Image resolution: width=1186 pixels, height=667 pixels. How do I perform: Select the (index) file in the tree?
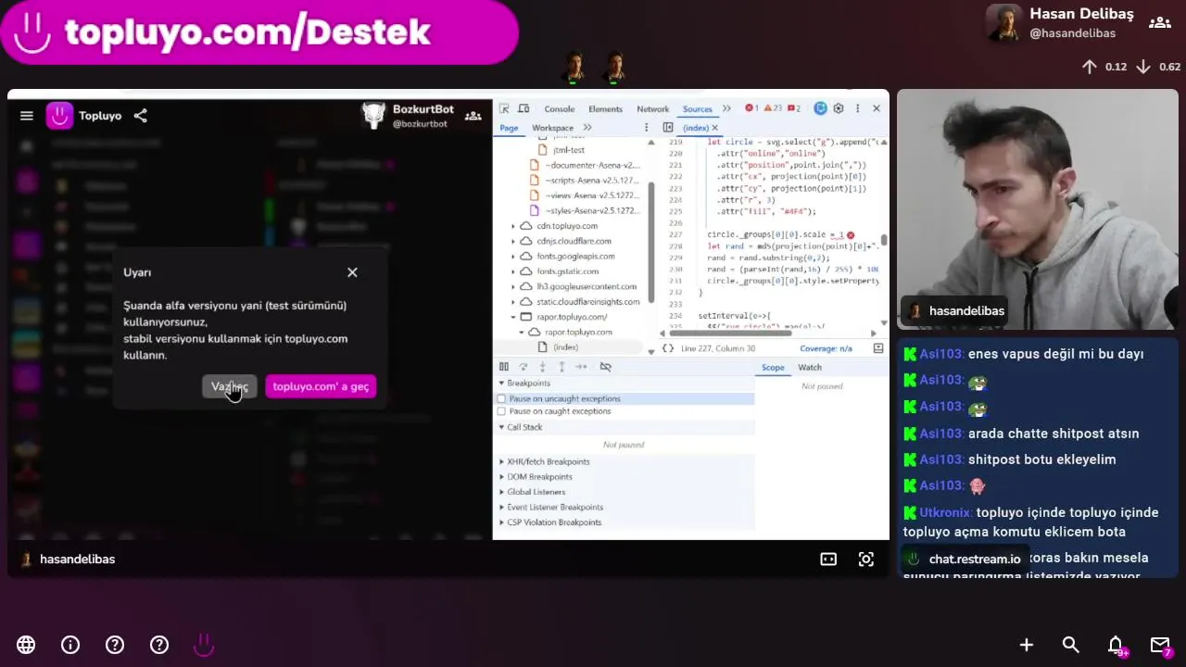click(565, 347)
